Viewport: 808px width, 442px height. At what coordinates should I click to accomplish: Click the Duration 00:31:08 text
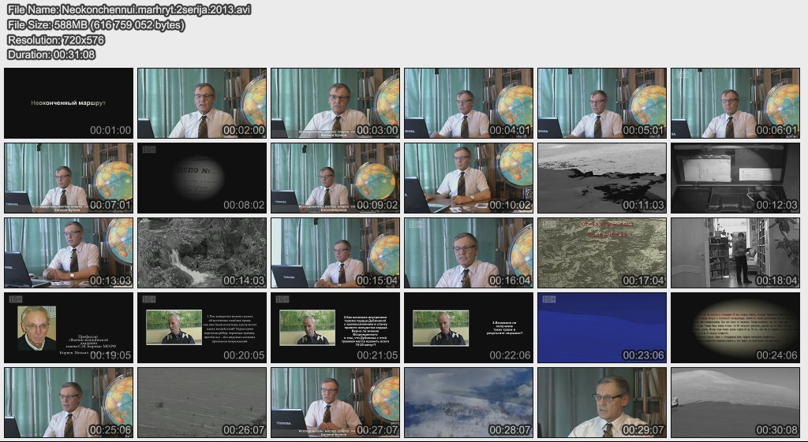coord(51,54)
